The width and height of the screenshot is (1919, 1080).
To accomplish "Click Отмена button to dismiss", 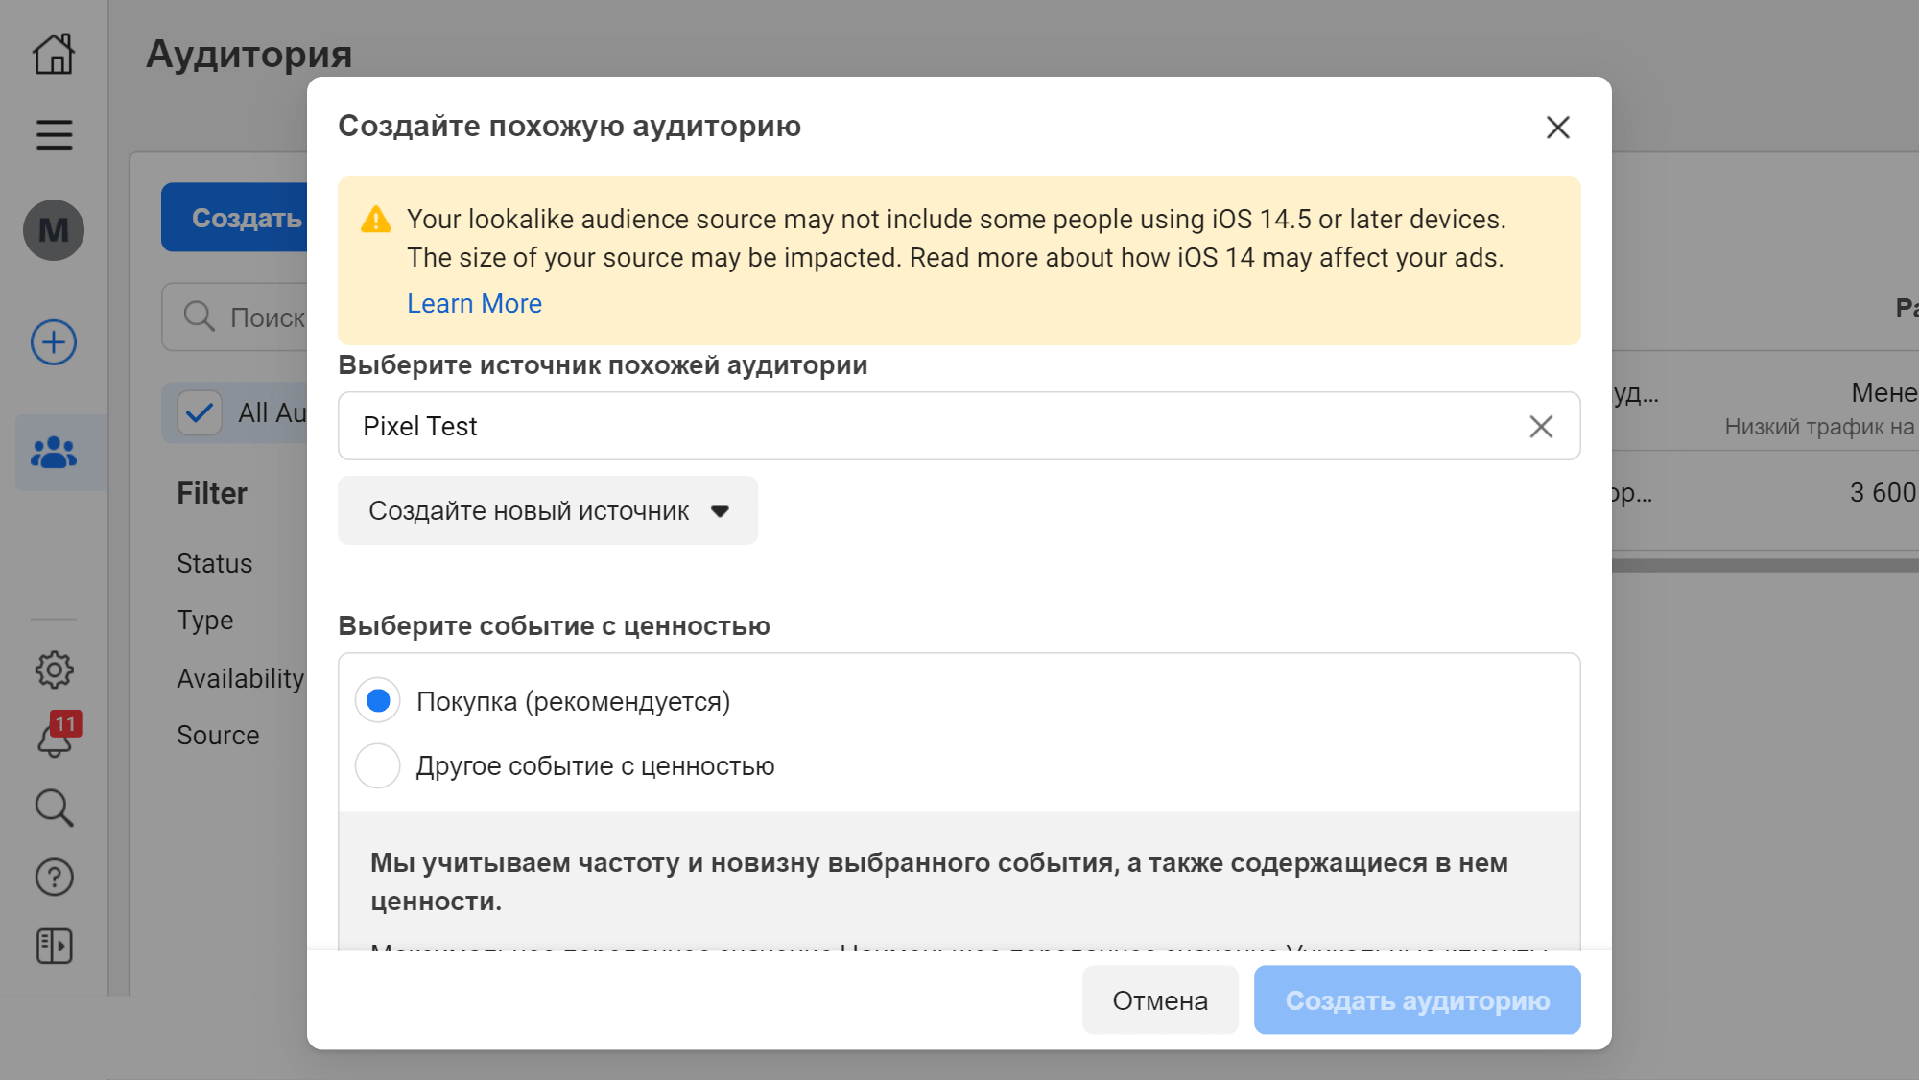I will [x=1158, y=1001].
